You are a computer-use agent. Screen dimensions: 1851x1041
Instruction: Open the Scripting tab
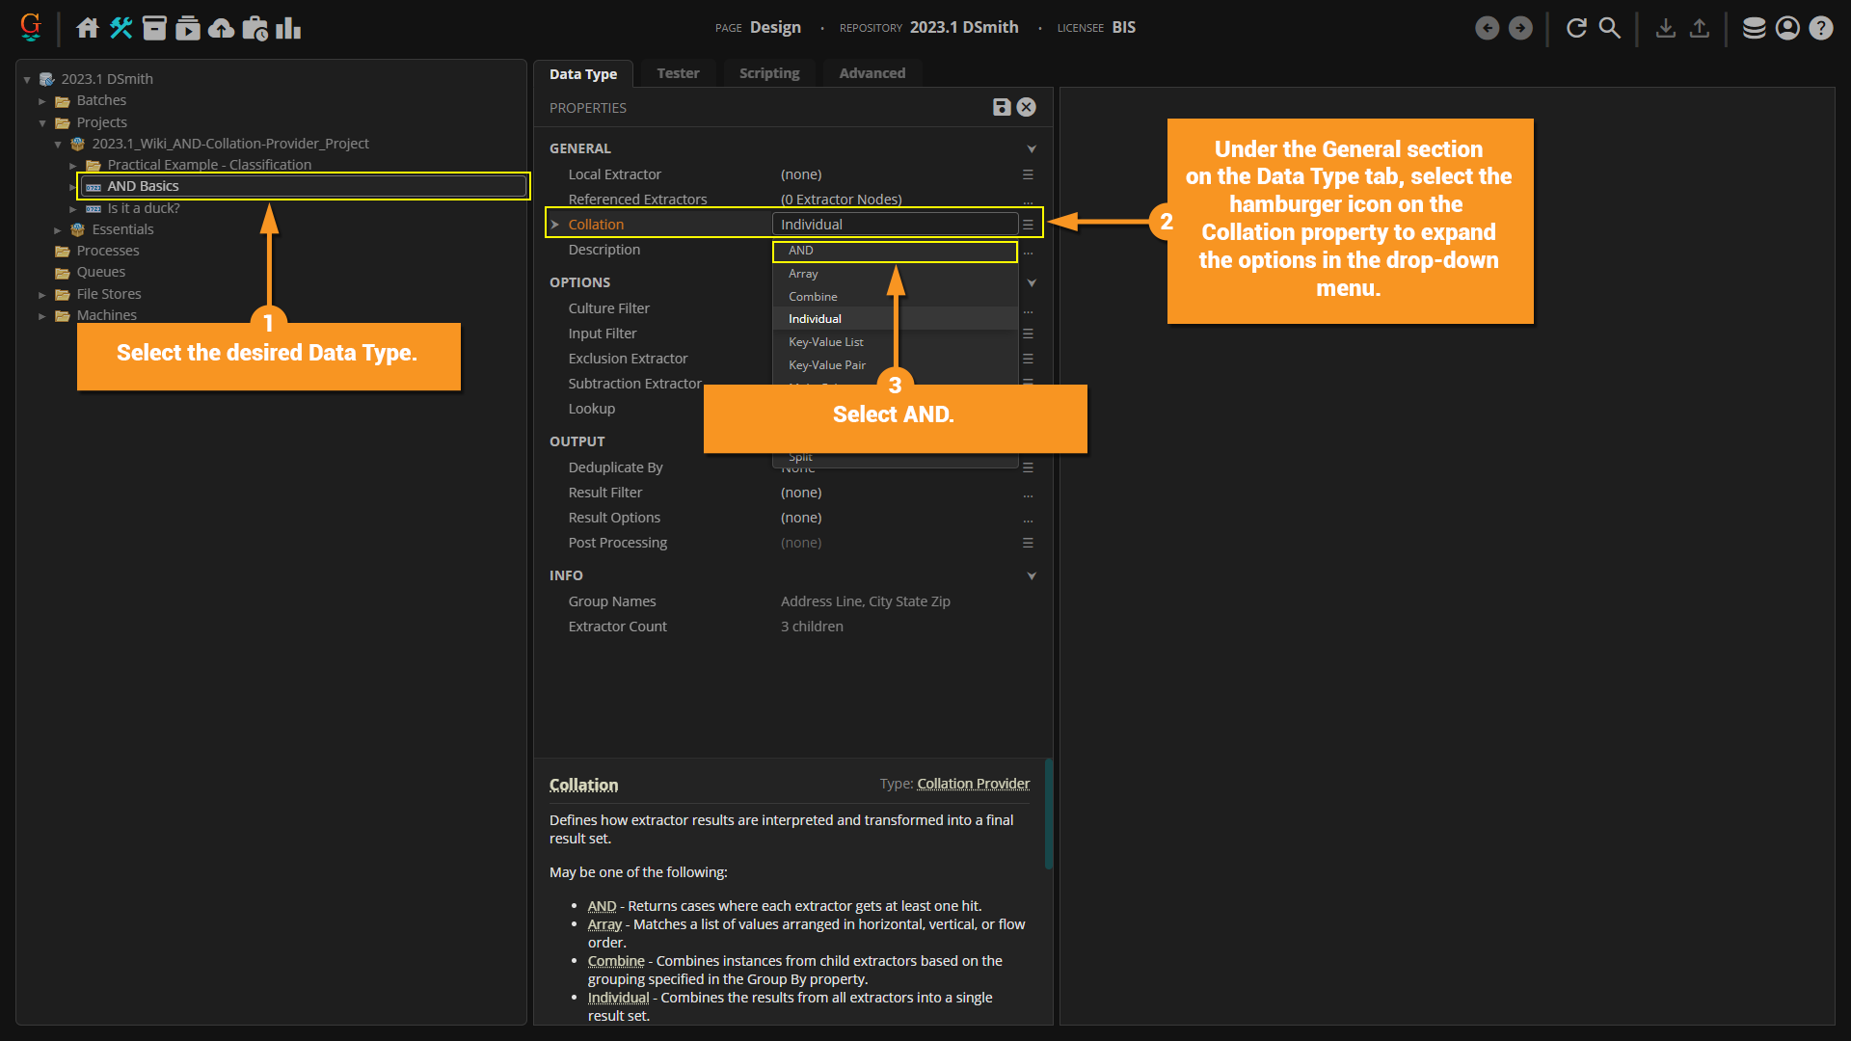(x=769, y=73)
